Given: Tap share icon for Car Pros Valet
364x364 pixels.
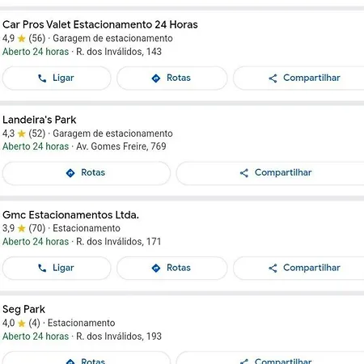Looking at the screenshot, I should [273, 78].
